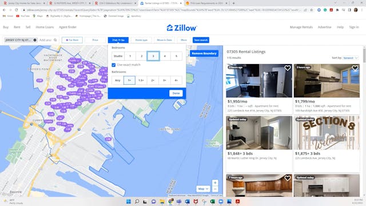
Task: Open the browser profile avatar
Action: (356, 10)
